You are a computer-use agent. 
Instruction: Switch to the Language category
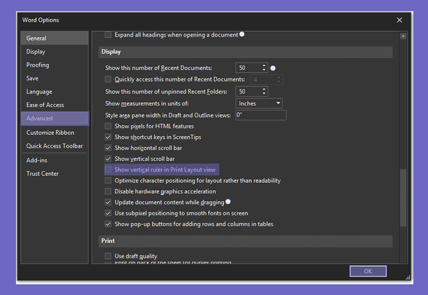54,92
